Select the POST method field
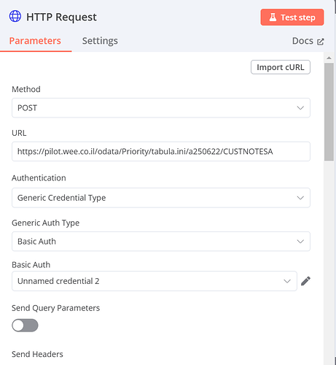 pos(161,108)
